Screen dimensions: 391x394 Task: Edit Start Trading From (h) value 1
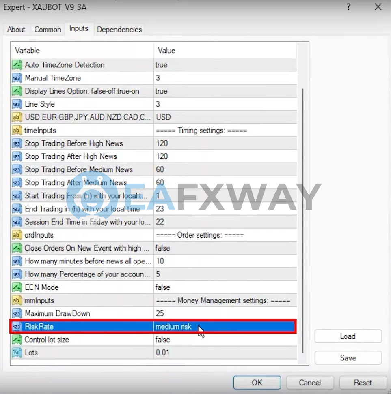tap(225, 195)
